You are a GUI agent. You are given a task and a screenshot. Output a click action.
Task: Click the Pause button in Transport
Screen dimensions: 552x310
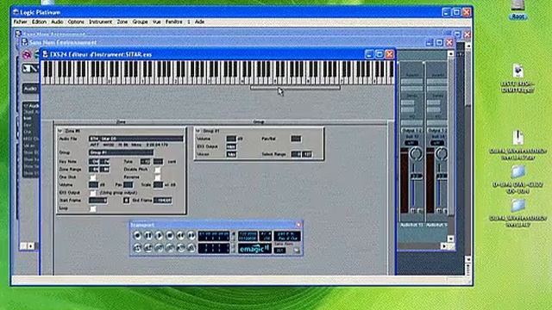pyautogui.click(x=148, y=235)
